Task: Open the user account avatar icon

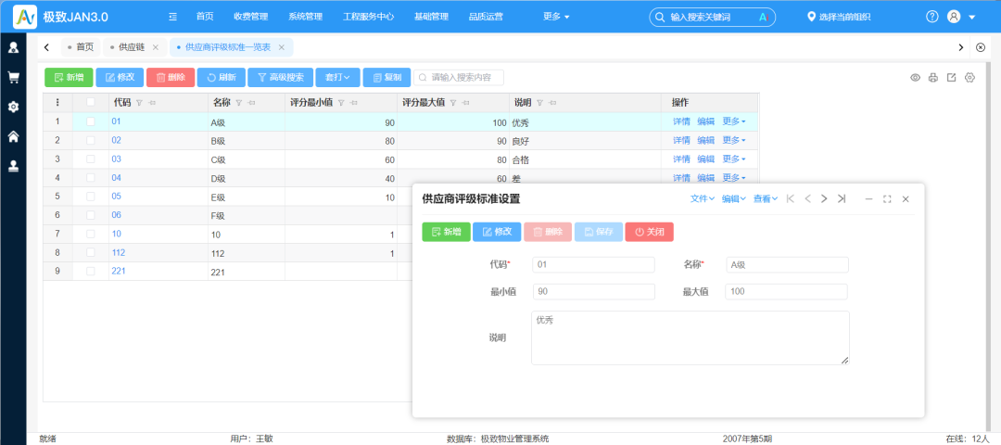Action: 954,17
